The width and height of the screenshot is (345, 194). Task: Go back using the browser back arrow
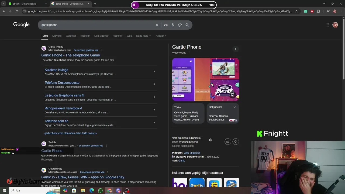pos(4,11)
